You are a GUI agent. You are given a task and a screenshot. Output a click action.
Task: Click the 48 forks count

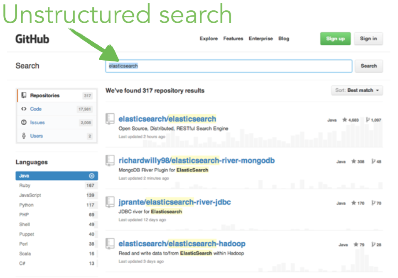point(376,161)
